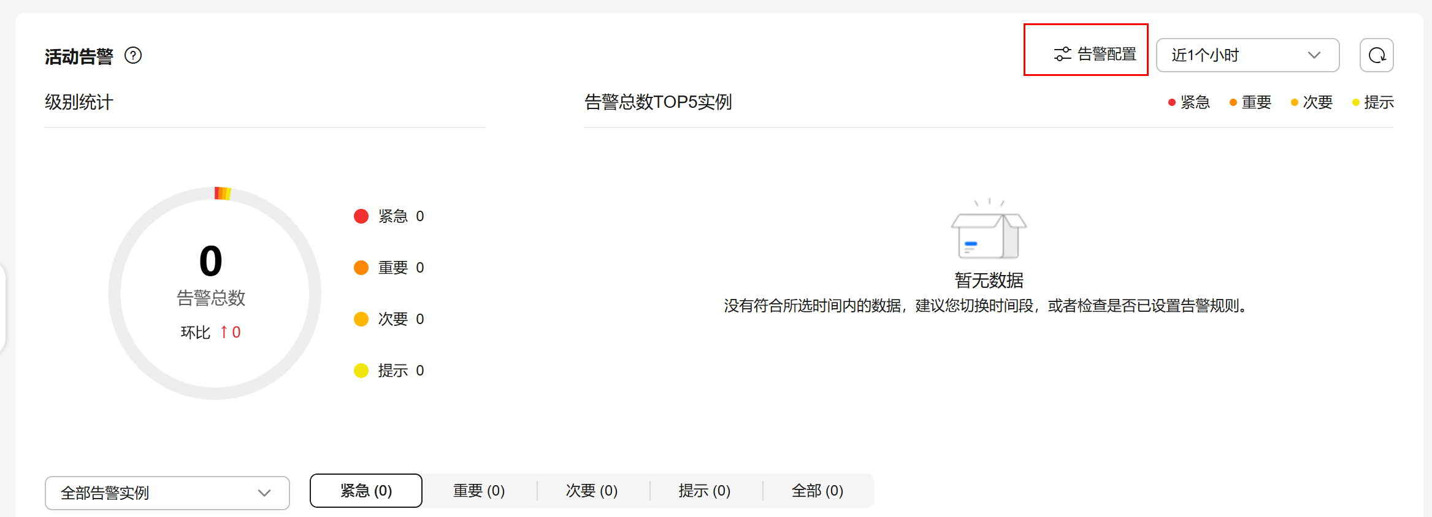
Task: Click the empty box 暂无数据 illustration
Action: coord(989,230)
